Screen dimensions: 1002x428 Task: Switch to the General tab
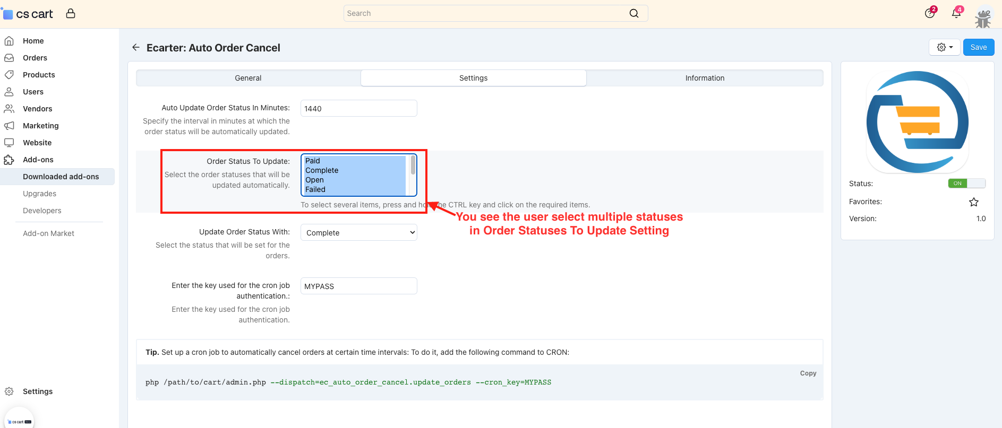click(x=248, y=78)
